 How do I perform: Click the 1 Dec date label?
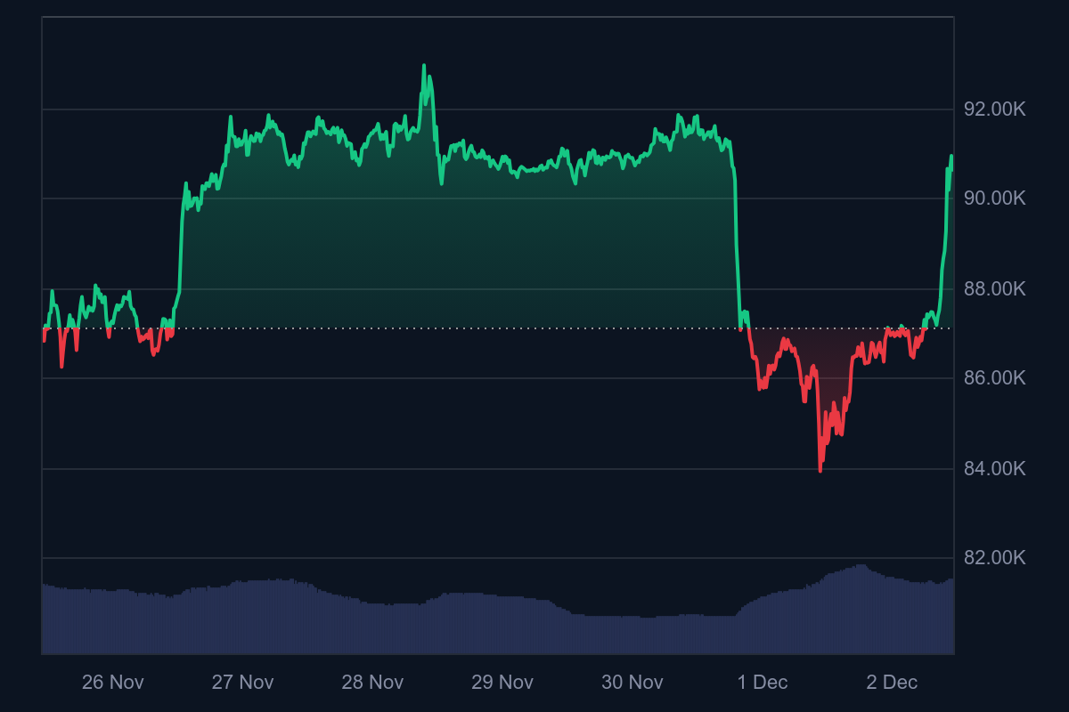[x=763, y=683]
